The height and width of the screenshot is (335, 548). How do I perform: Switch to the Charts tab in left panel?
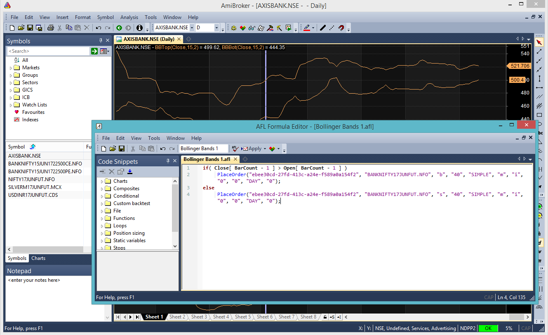(38, 258)
